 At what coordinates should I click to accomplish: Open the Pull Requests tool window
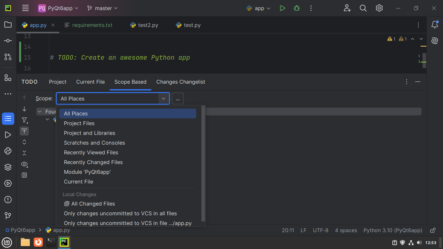coord(8,57)
